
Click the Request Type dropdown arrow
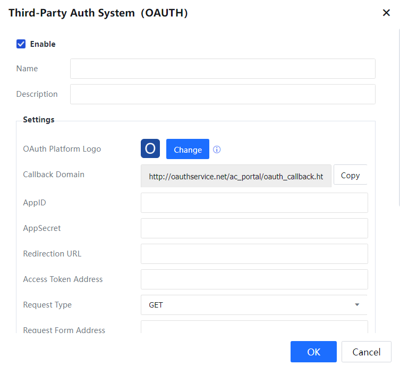(357, 305)
